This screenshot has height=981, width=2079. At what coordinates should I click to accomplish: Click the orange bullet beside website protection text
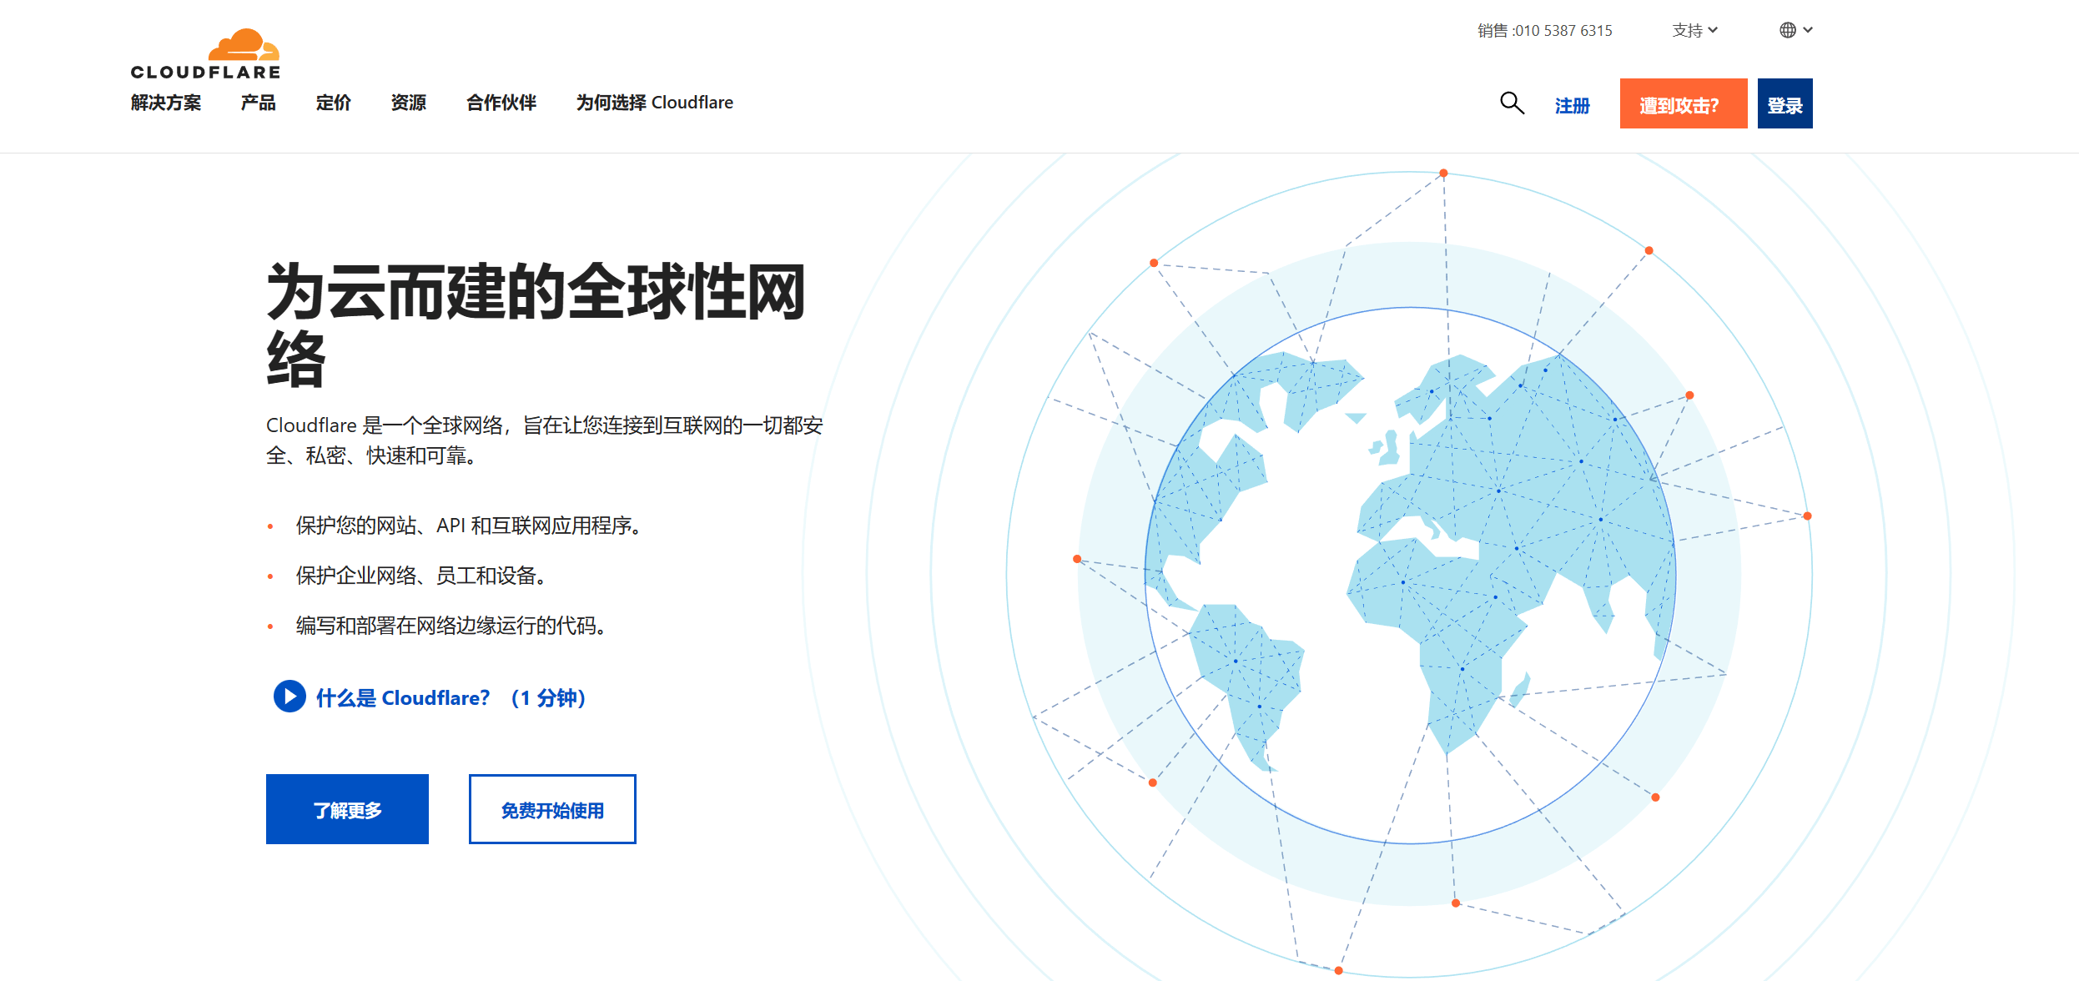tap(269, 526)
